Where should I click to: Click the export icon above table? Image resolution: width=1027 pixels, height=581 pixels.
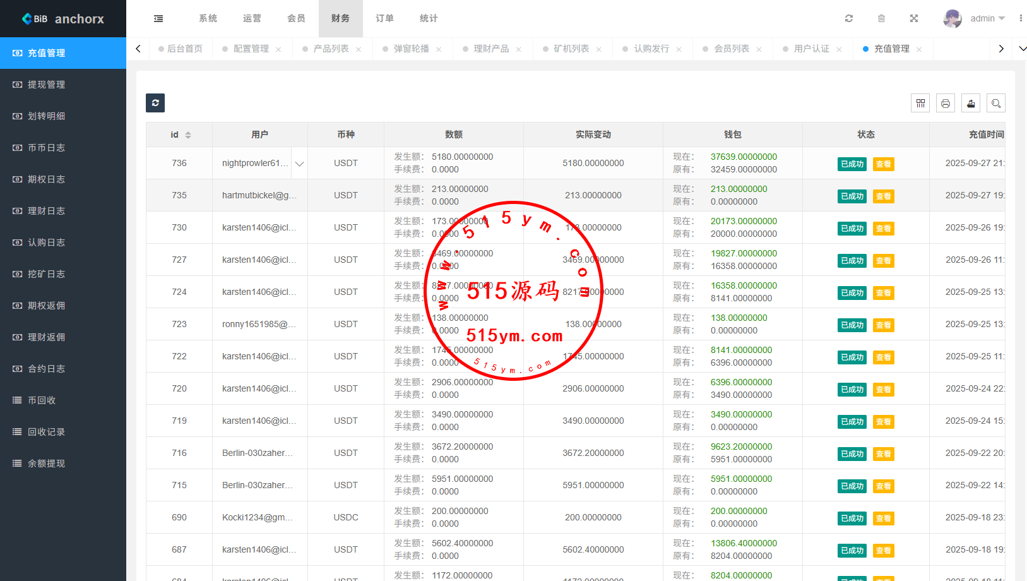[971, 103]
